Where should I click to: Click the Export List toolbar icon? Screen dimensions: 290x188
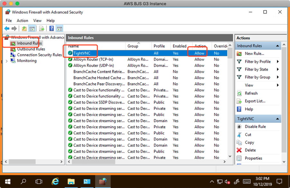(41, 29)
